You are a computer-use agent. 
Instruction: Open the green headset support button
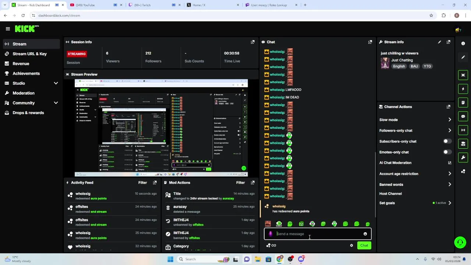coord(460,242)
